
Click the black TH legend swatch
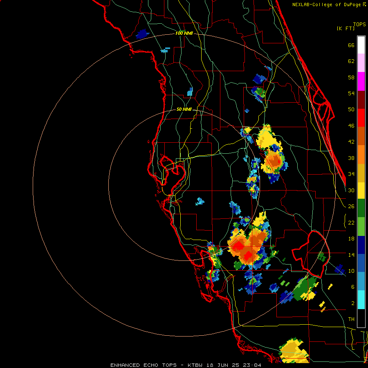(x=361, y=318)
